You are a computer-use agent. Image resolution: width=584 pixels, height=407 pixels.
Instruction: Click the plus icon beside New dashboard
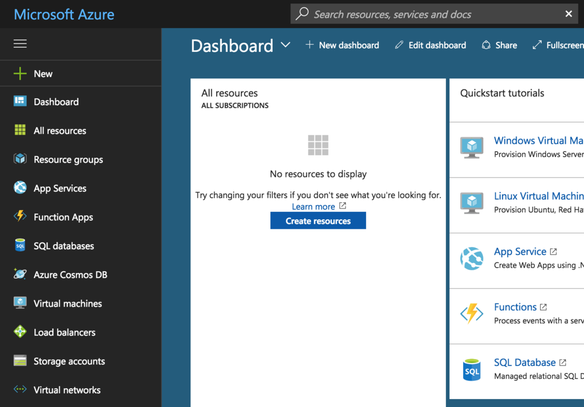click(310, 45)
